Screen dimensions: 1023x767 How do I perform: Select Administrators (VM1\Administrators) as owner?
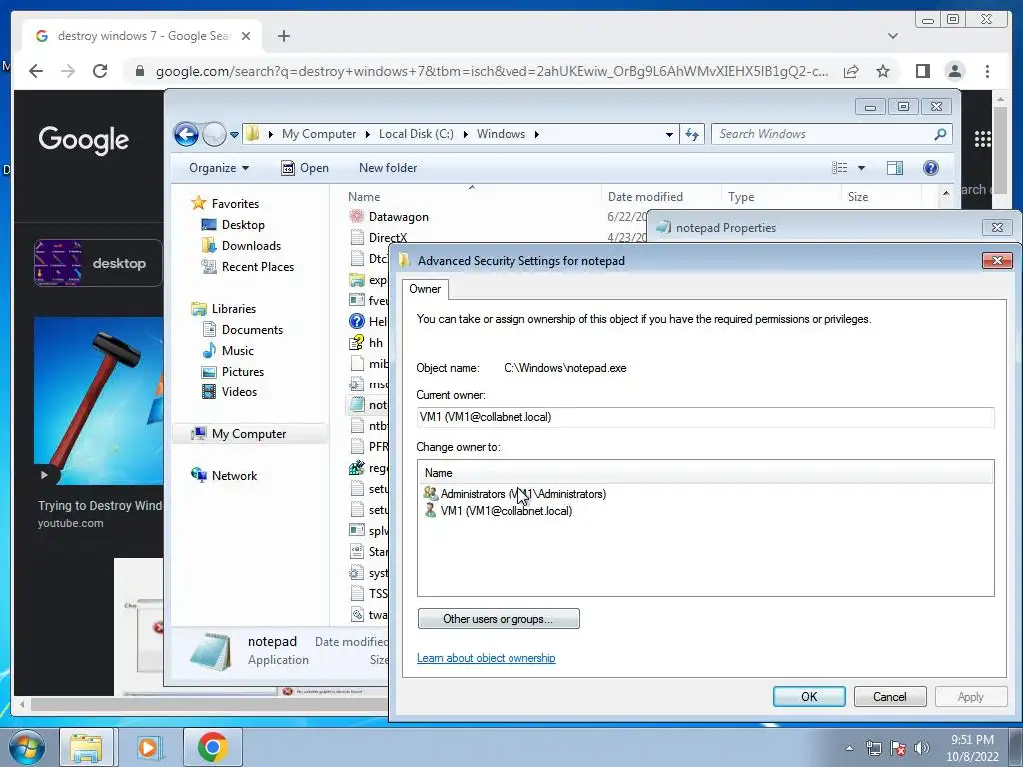(x=522, y=494)
